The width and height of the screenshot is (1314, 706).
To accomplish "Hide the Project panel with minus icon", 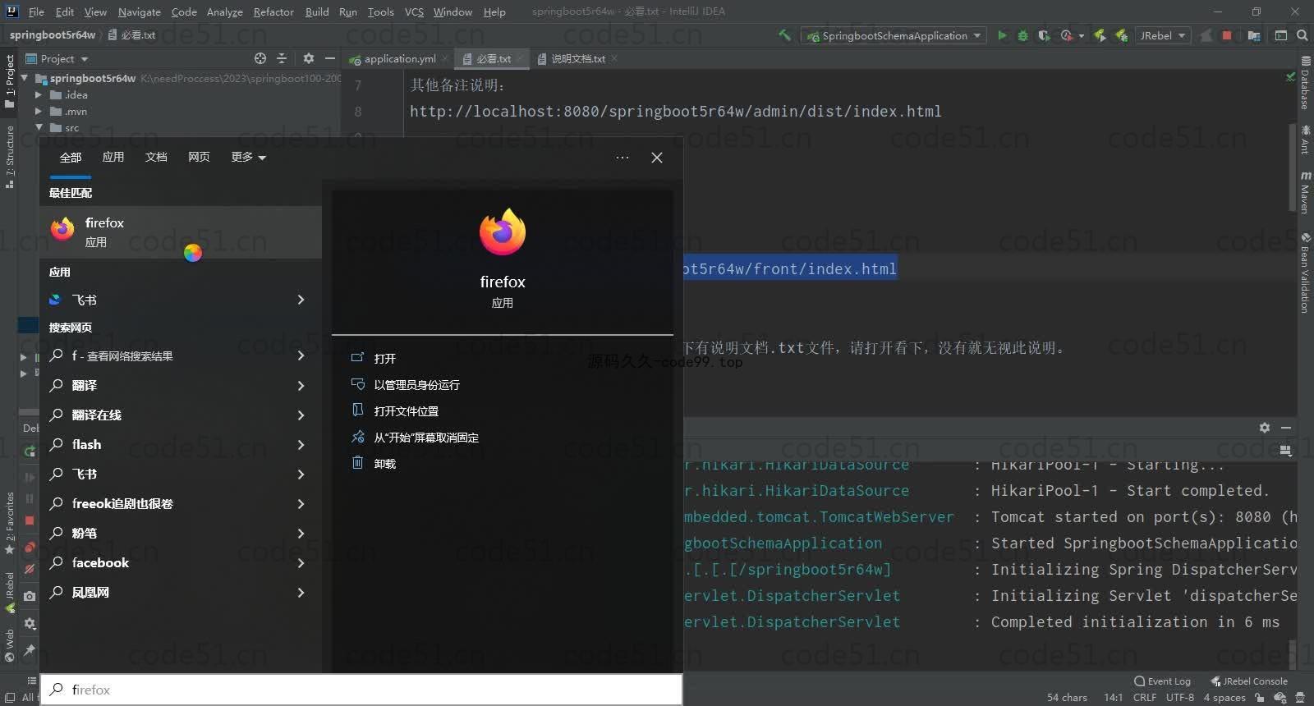I will click(x=330, y=58).
